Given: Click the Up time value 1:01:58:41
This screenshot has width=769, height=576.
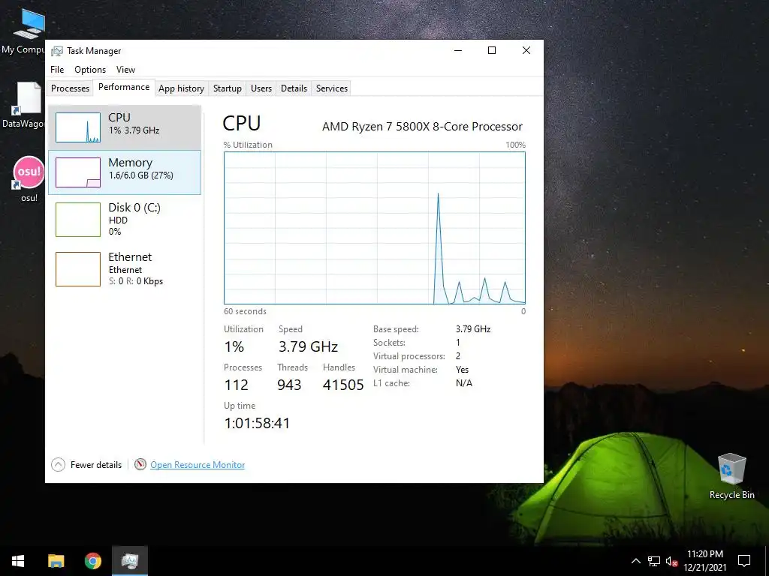Looking at the screenshot, I should tap(257, 423).
